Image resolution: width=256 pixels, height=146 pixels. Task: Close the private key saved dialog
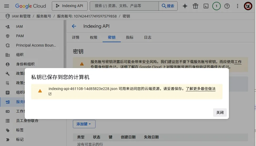[x=220, y=113]
